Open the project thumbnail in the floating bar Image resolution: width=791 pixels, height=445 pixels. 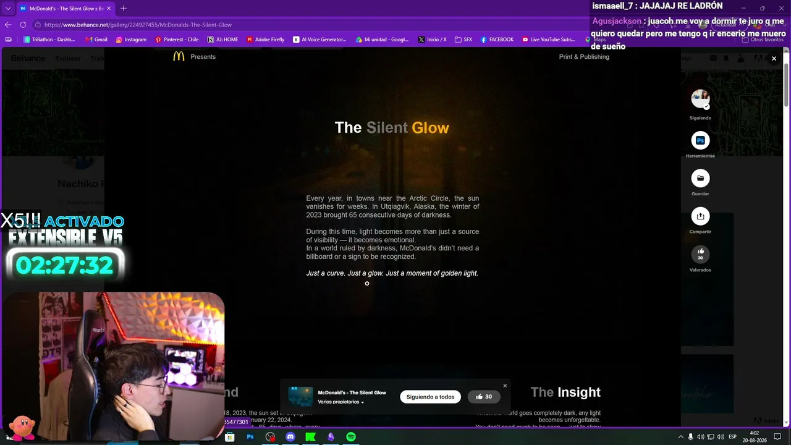tap(301, 397)
